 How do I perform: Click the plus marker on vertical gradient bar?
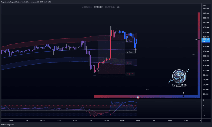point(199,54)
